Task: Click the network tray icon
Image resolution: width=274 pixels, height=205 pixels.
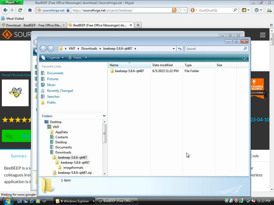Action: click(x=248, y=201)
